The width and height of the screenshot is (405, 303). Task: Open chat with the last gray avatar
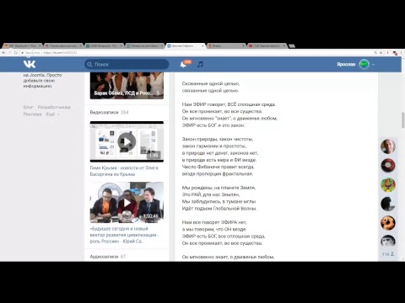pyautogui.click(x=388, y=241)
